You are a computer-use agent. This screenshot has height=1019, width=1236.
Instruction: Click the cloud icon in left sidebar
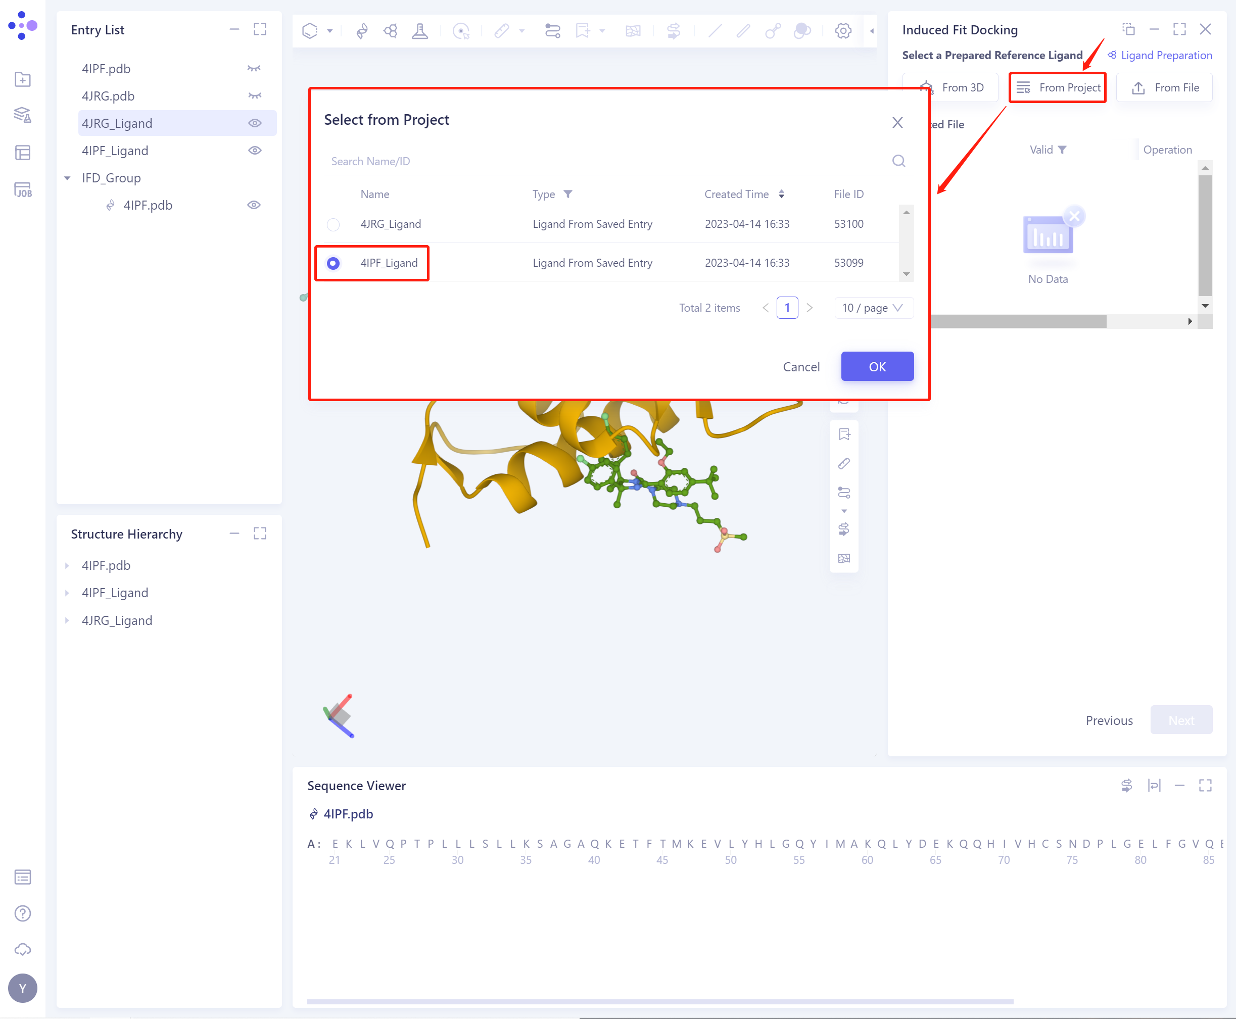[x=22, y=949]
